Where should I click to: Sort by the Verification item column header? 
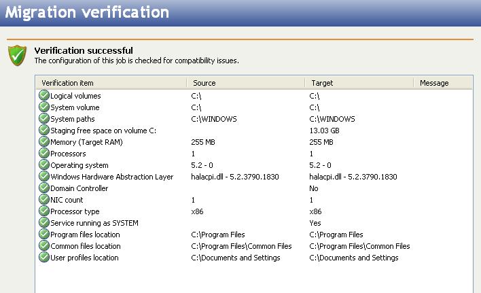click(110, 83)
